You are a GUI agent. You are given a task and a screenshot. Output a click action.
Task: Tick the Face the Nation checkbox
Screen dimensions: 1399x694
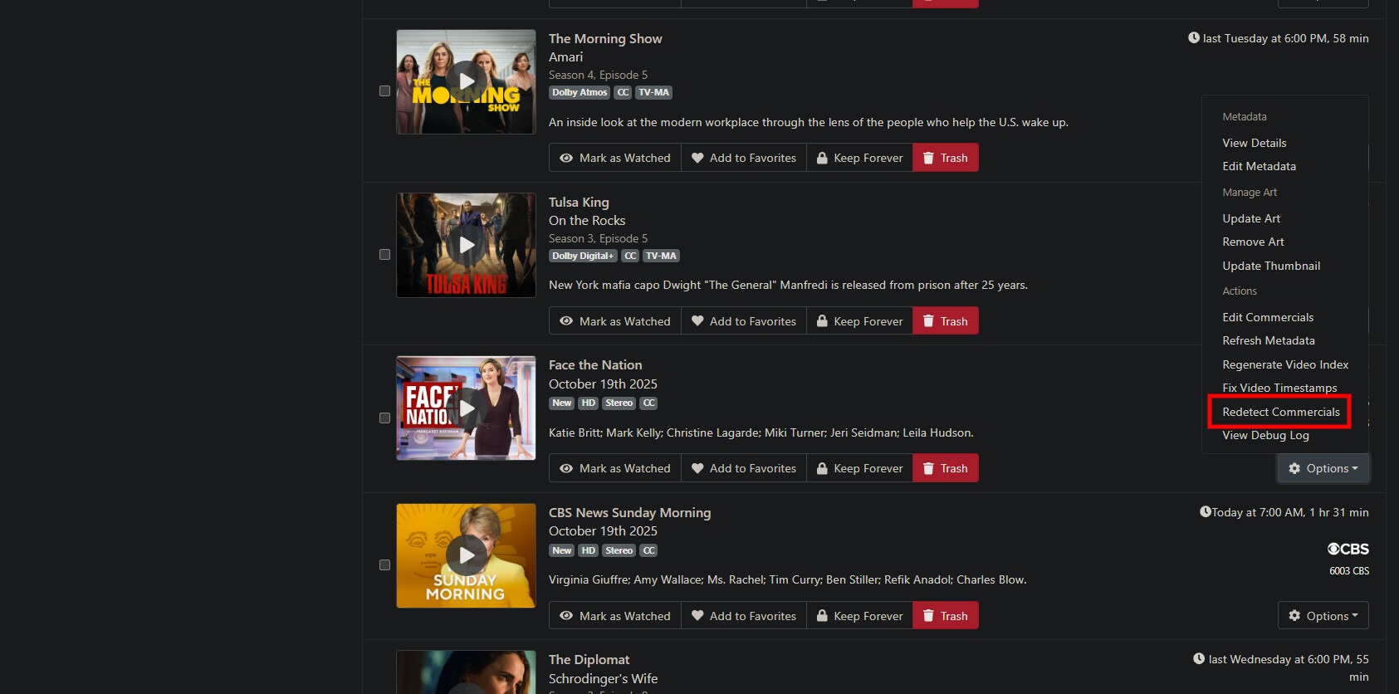[x=384, y=418]
